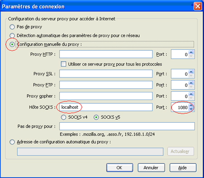Click the SOCKS port field showing 1080
The width and height of the screenshot is (204, 178).
click(180, 107)
